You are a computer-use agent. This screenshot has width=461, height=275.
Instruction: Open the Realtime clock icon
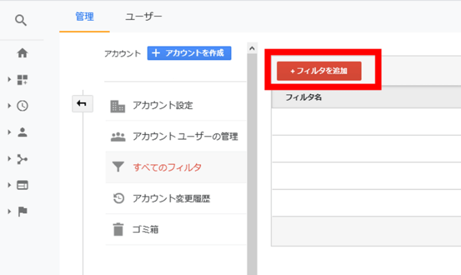coord(23,105)
